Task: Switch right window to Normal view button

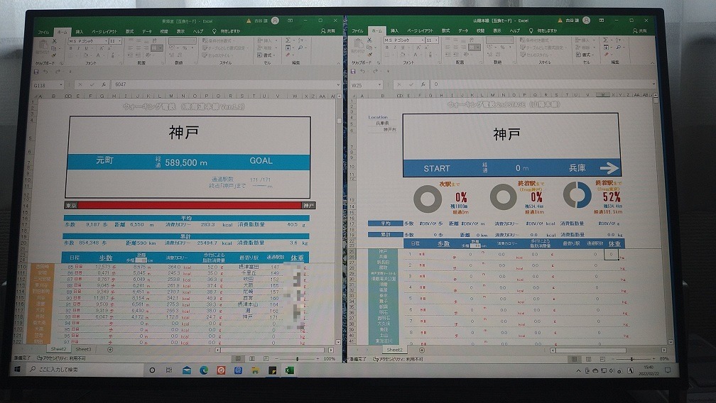Action: coord(575,359)
